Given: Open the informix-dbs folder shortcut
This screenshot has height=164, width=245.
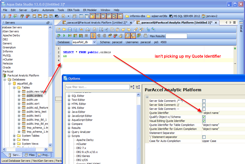Looking at the screenshot, I should pos(135,16).
